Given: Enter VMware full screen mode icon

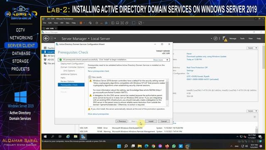Looking at the screenshot, I should [122, 23].
